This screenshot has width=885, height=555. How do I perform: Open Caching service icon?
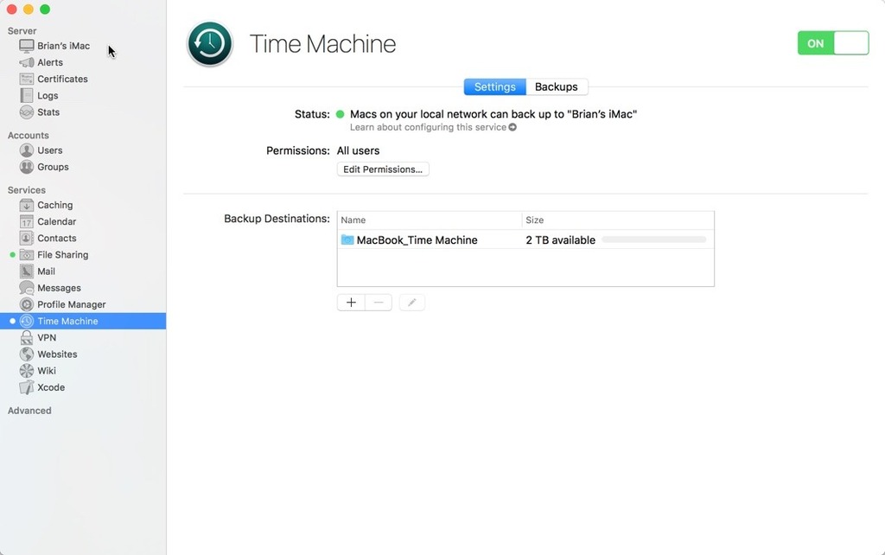27,205
